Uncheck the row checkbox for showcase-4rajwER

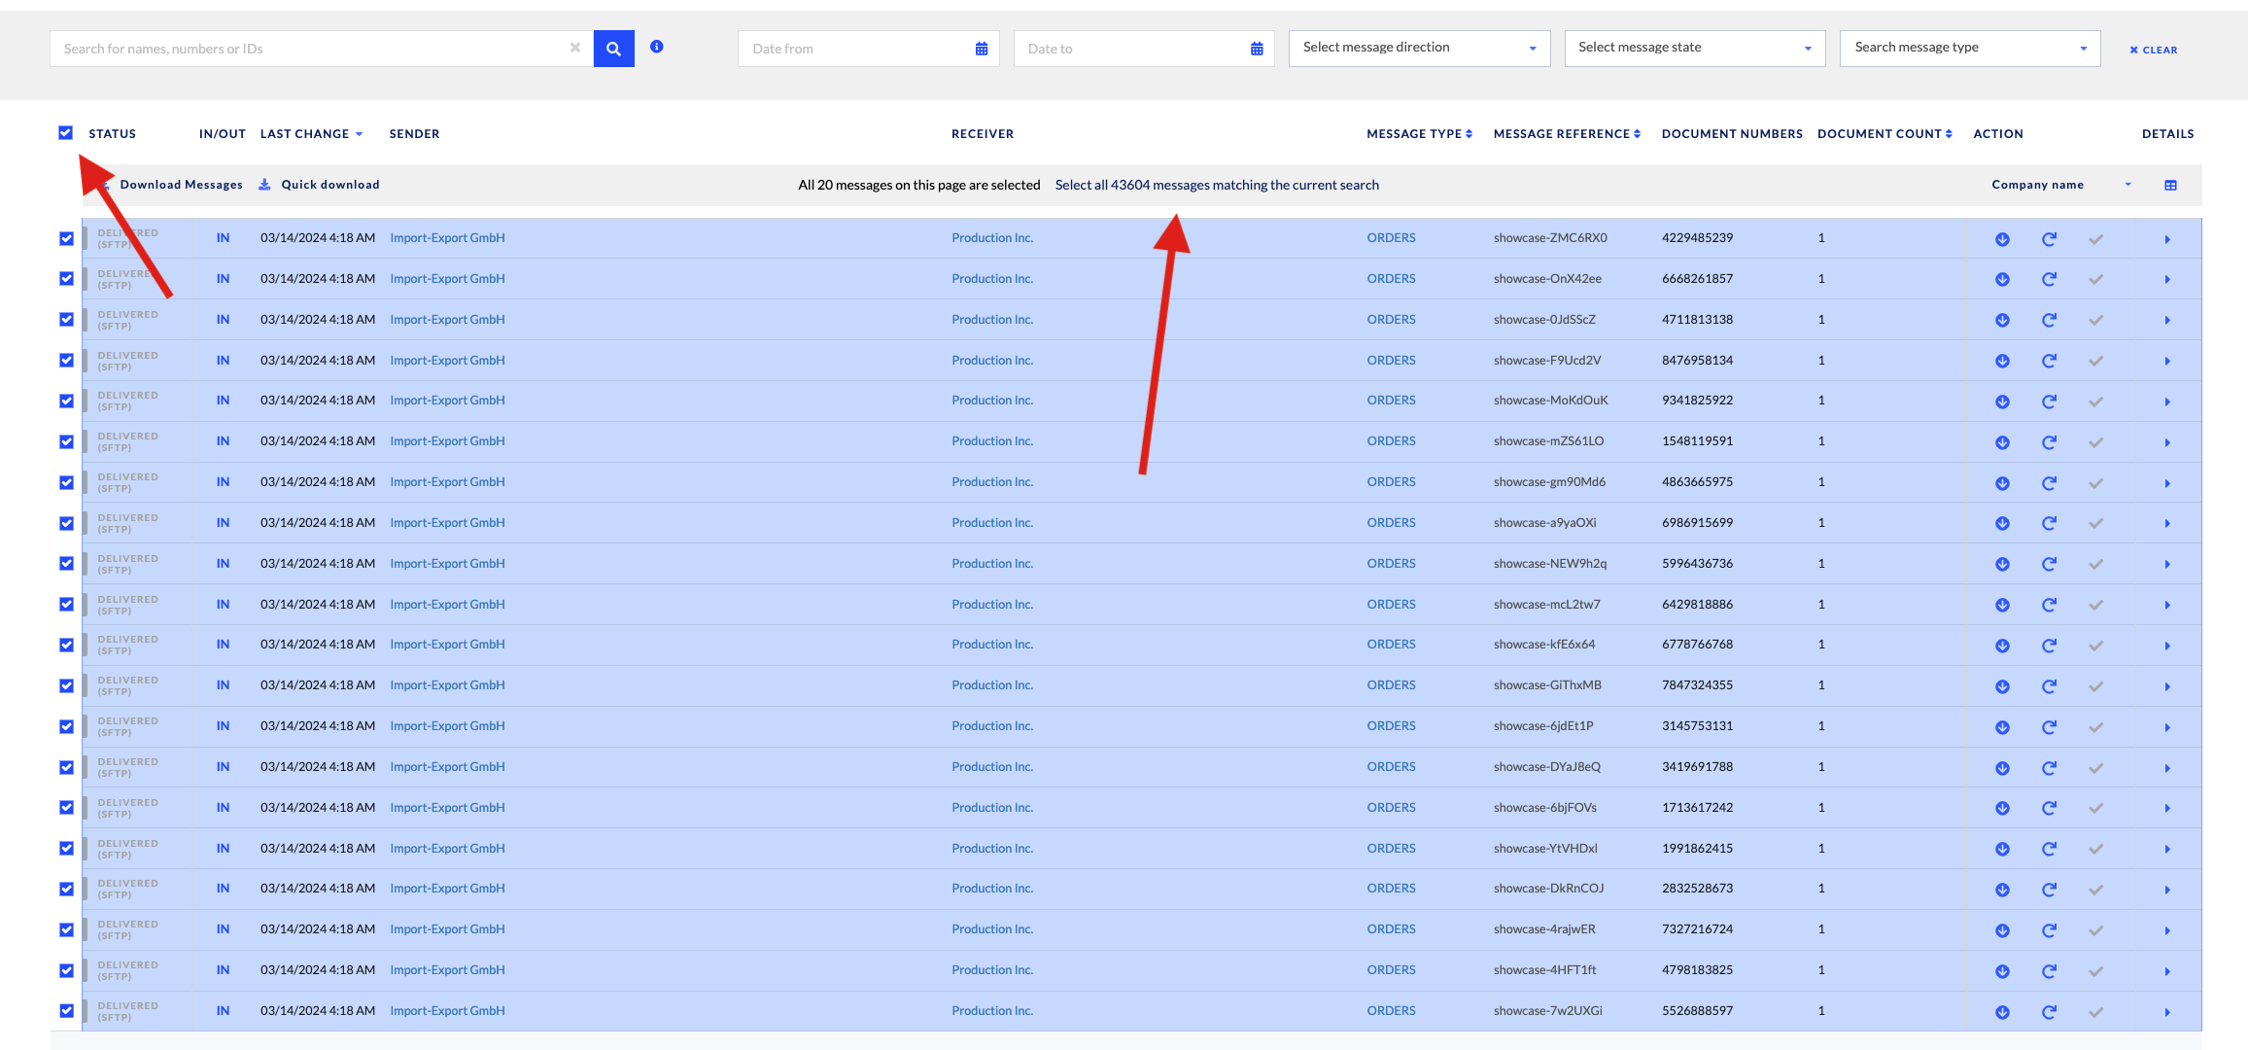[x=66, y=929]
